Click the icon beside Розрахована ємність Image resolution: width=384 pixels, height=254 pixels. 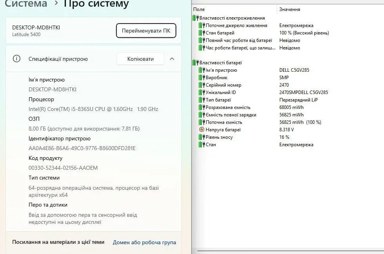point(202,107)
